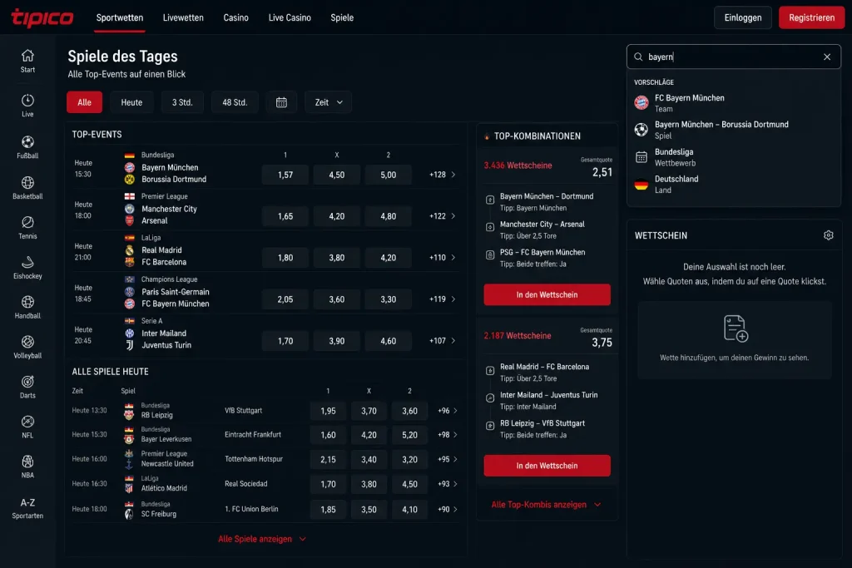
Task: Select the NBA sport icon
Action: [27, 462]
